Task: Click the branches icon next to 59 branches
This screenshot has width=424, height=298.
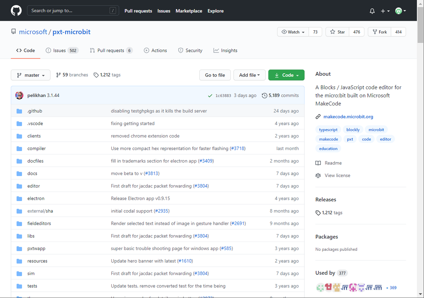Action: click(x=58, y=75)
